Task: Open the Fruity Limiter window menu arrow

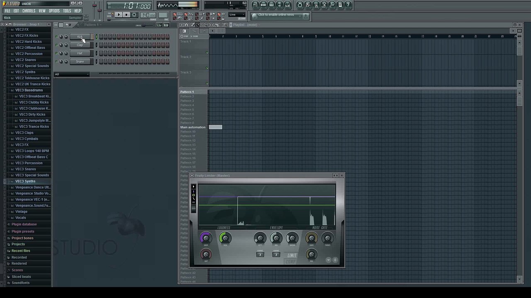Action: click(x=192, y=175)
